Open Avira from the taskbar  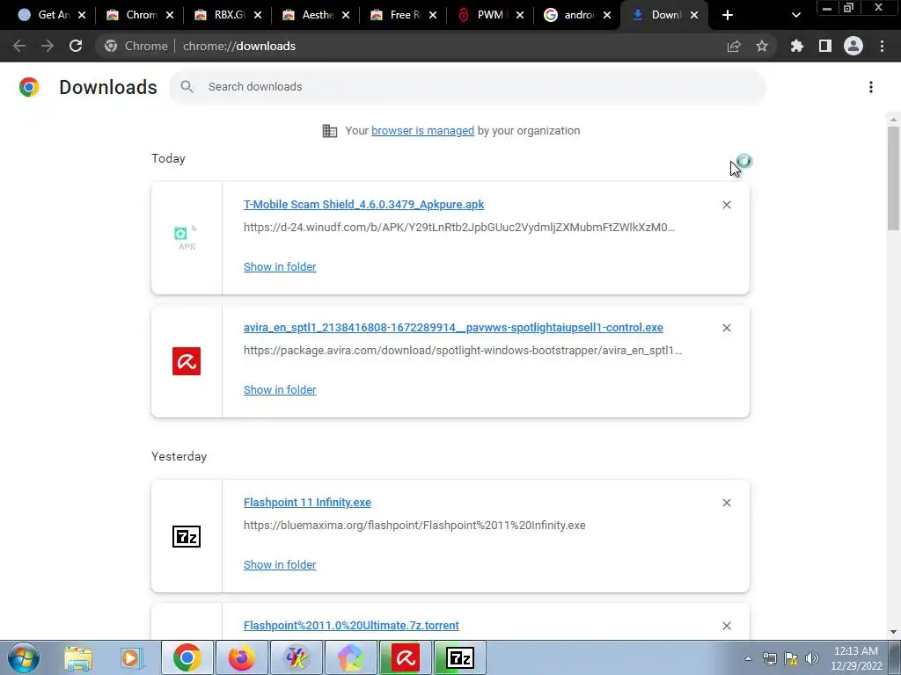(x=406, y=657)
